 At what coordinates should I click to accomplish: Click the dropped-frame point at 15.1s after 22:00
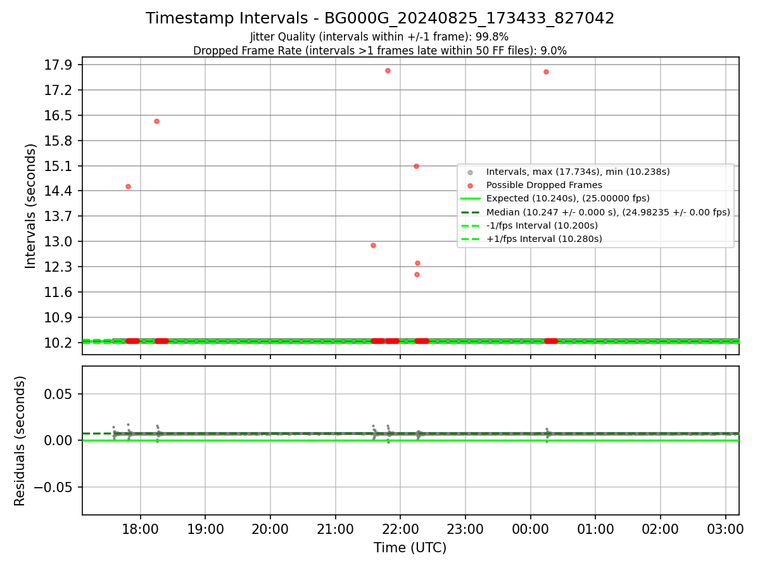coord(416,166)
